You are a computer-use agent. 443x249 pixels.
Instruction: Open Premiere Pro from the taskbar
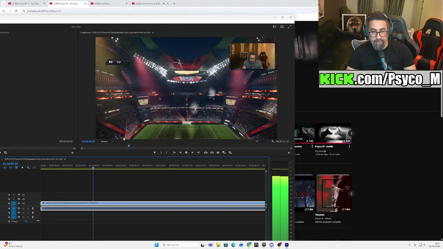pyautogui.click(x=287, y=245)
